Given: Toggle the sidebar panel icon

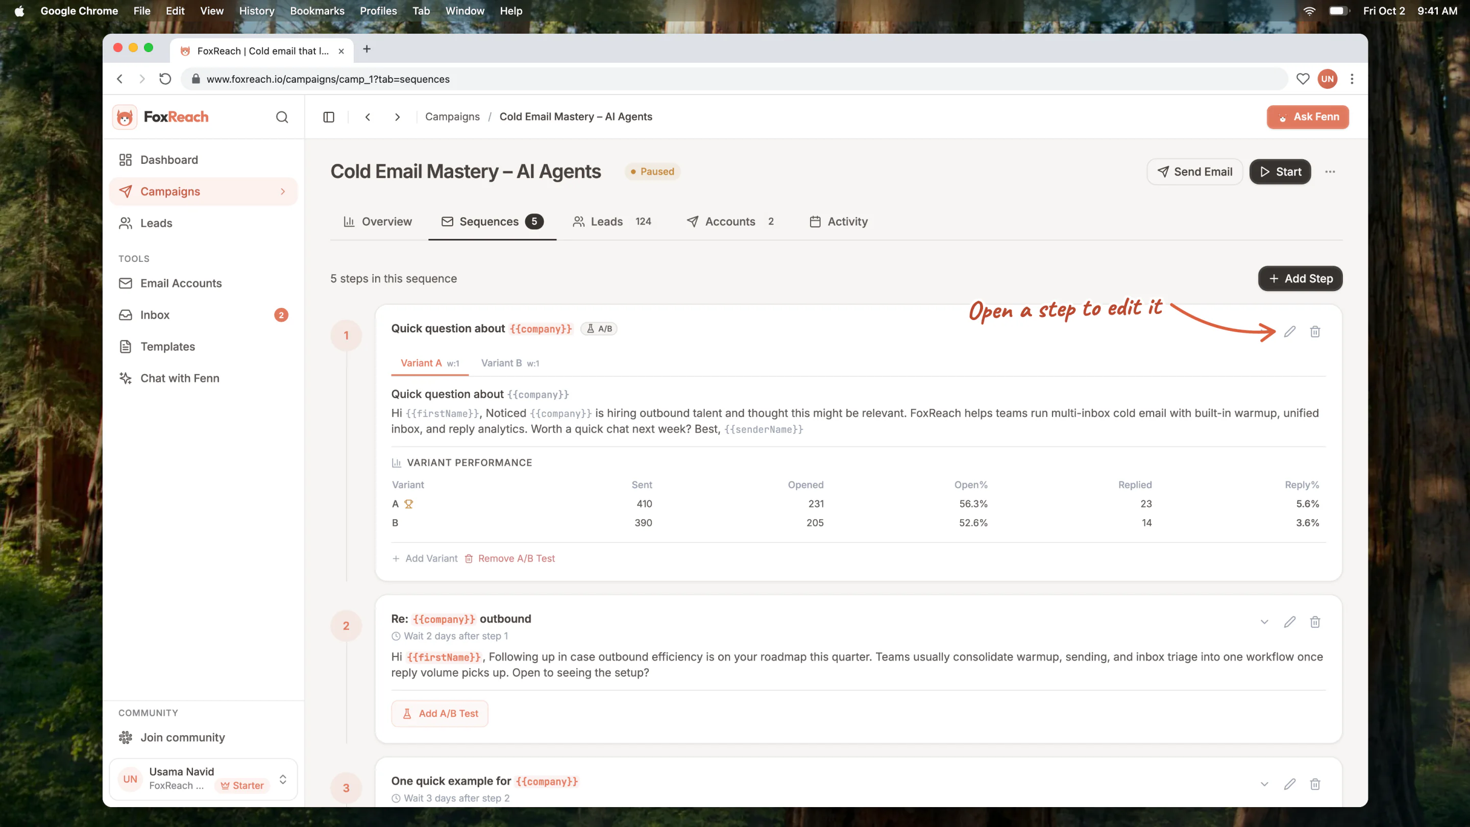Looking at the screenshot, I should click(x=329, y=117).
